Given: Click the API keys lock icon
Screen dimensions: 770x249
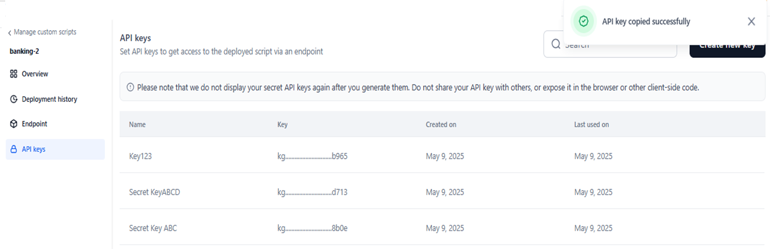Looking at the screenshot, I should 14,149.
